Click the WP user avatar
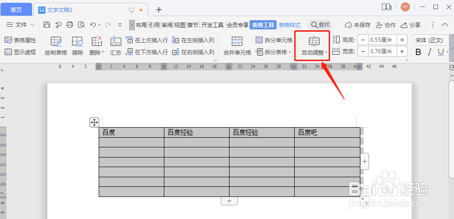The width and height of the screenshot is (454, 219). click(x=405, y=7)
